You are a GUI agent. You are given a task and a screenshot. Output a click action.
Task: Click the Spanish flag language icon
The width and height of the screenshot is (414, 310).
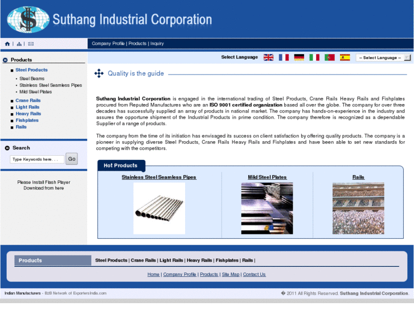click(345, 57)
